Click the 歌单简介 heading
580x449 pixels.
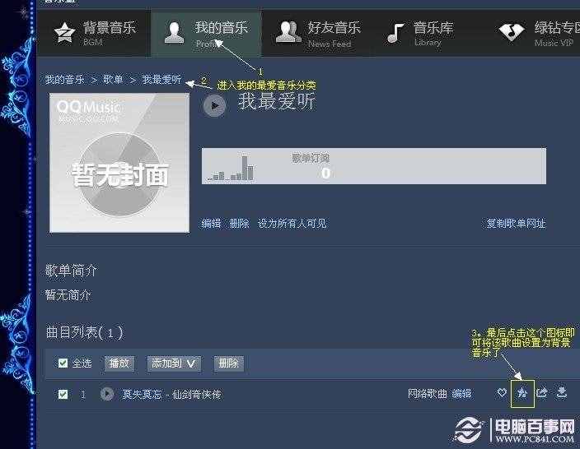(x=71, y=271)
